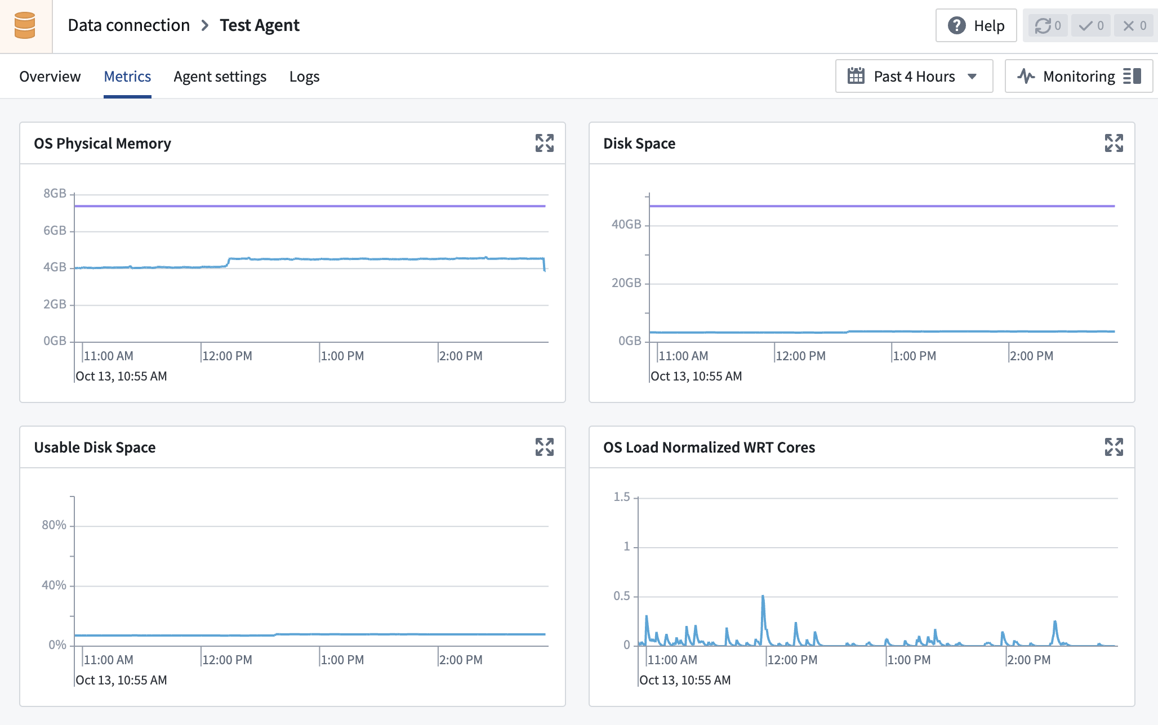
Task: Expand the OS Load Normalized WRT Cores chart
Action: tap(1114, 447)
